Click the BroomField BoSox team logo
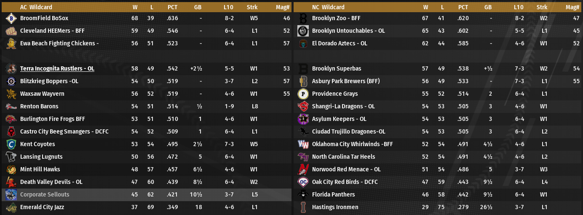The width and height of the screenshot is (583, 215). coord(11,18)
